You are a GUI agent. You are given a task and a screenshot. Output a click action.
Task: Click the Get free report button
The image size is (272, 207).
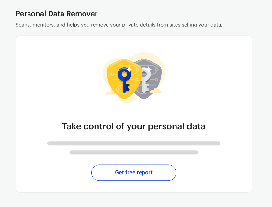(x=133, y=172)
